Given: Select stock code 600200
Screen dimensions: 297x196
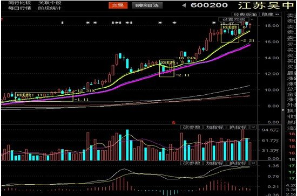Looking at the screenshot, I should [x=209, y=5].
